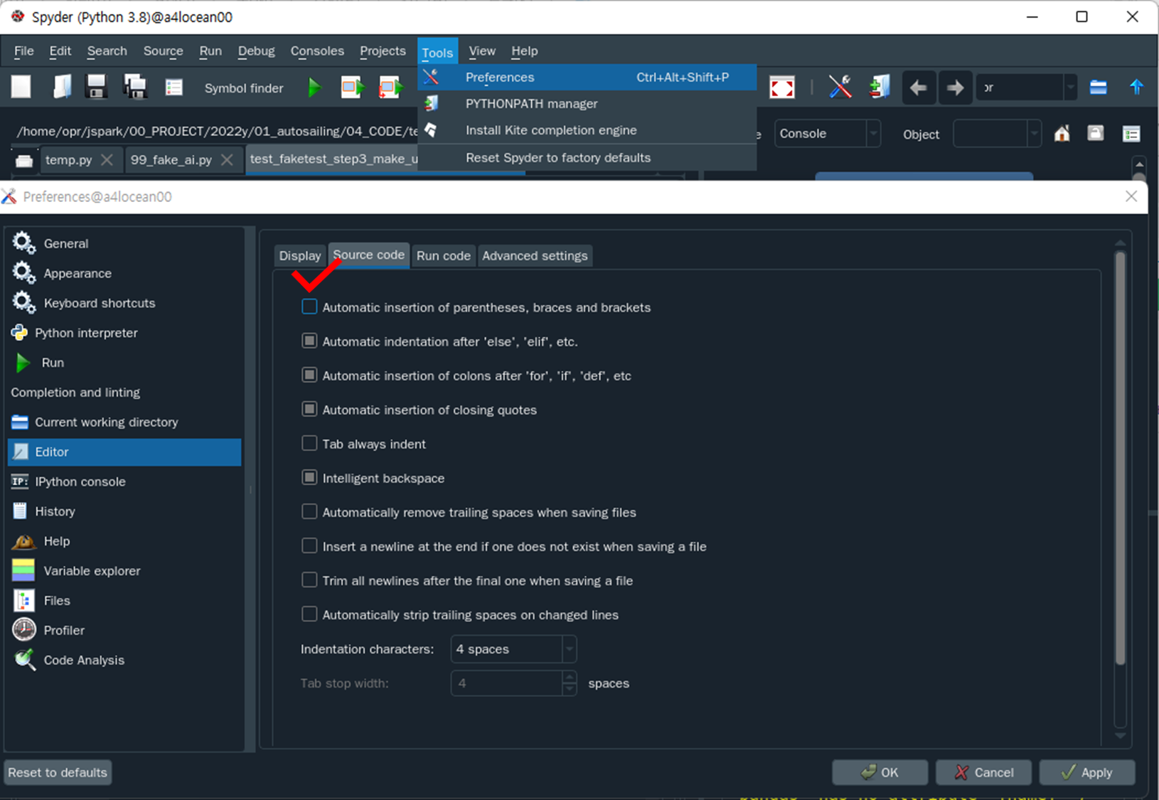Open the Console source dropdown
Viewport: 1159px width, 800px height.
[x=827, y=134]
